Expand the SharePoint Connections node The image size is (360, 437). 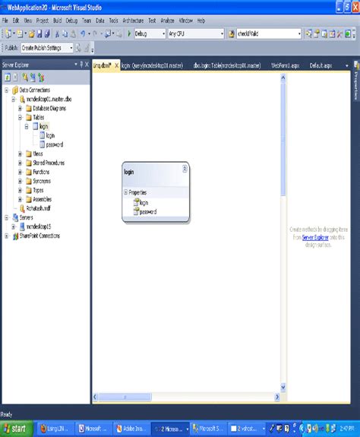coord(6,236)
